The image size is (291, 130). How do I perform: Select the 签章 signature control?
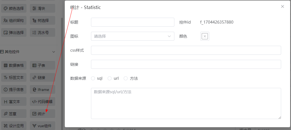14,114
